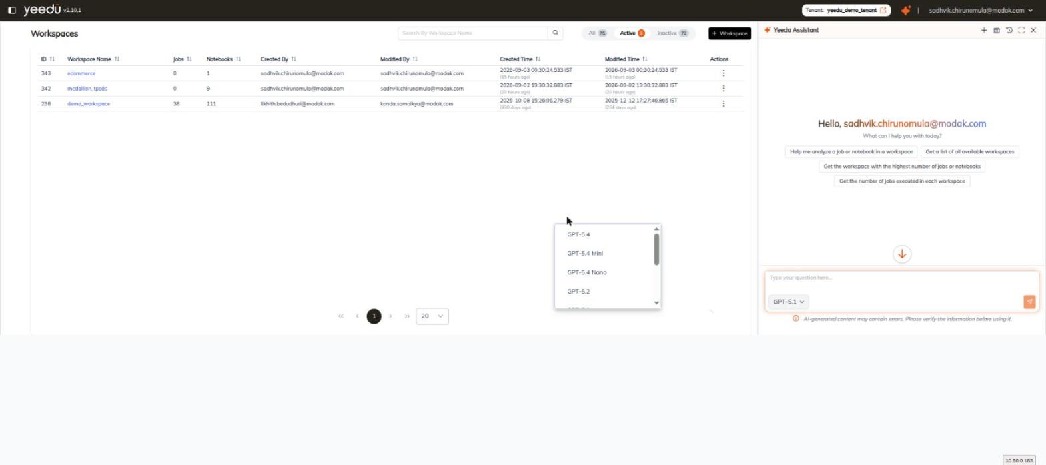1046x465 pixels.
Task: Click the 2025-10-08 15:26:06.279 IST created time
Action: [x=536, y=101]
